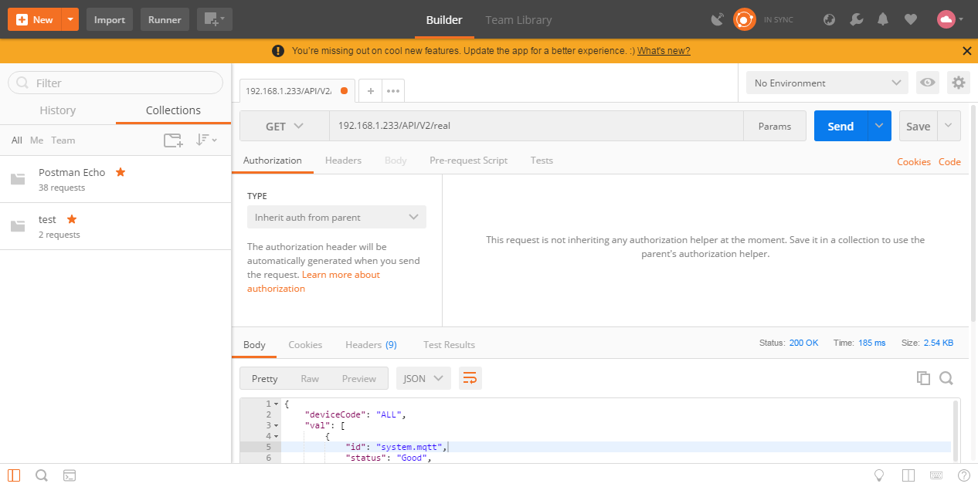The width and height of the screenshot is (978, 487).
Task: Filter collections by Me
Action: coord(37,140)
